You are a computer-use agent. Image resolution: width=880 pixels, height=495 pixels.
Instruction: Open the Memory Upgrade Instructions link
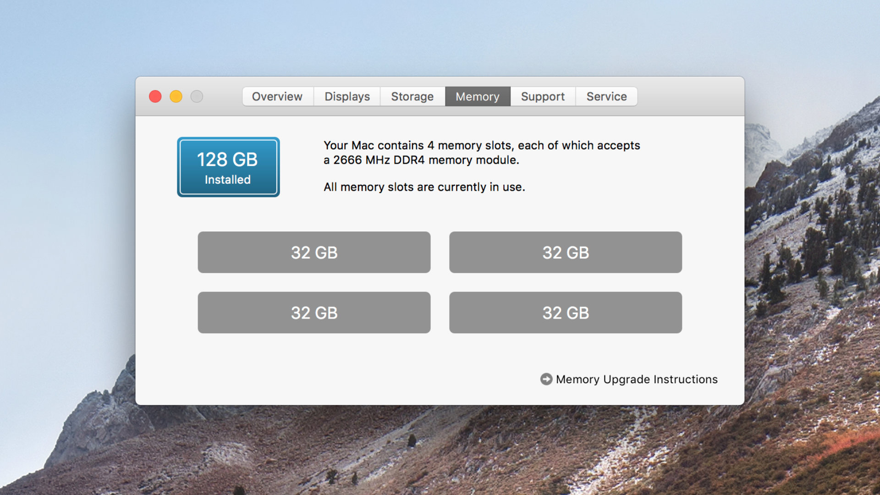tap(636, 379)
